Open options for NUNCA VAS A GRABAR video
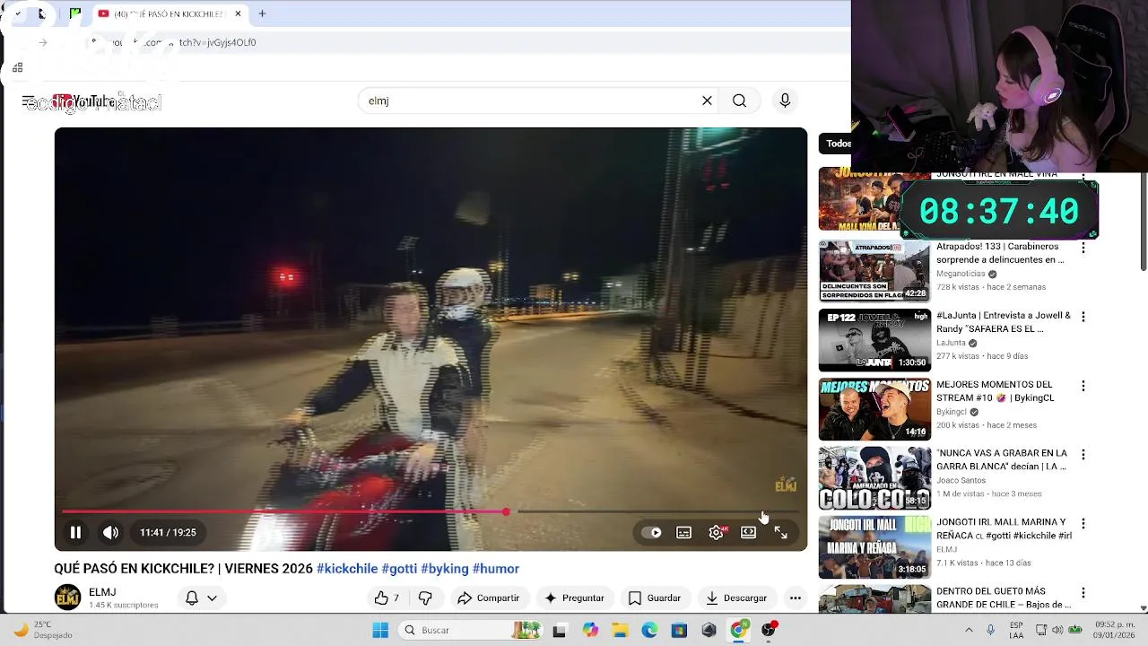This screenshot has width=1148, height=646. [1083, 455]
